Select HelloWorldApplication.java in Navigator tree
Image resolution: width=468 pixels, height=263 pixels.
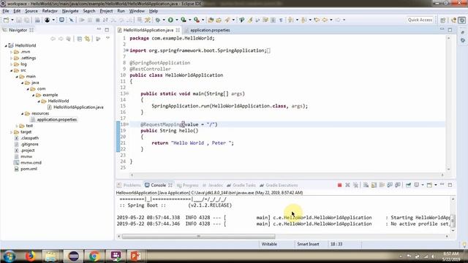[78, 107]
